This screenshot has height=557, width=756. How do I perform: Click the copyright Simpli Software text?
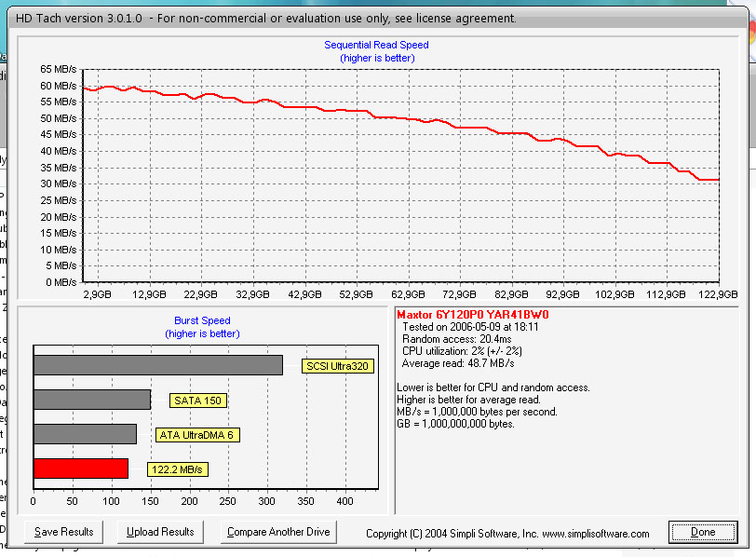pyautogui.click(x=507, y=534)
